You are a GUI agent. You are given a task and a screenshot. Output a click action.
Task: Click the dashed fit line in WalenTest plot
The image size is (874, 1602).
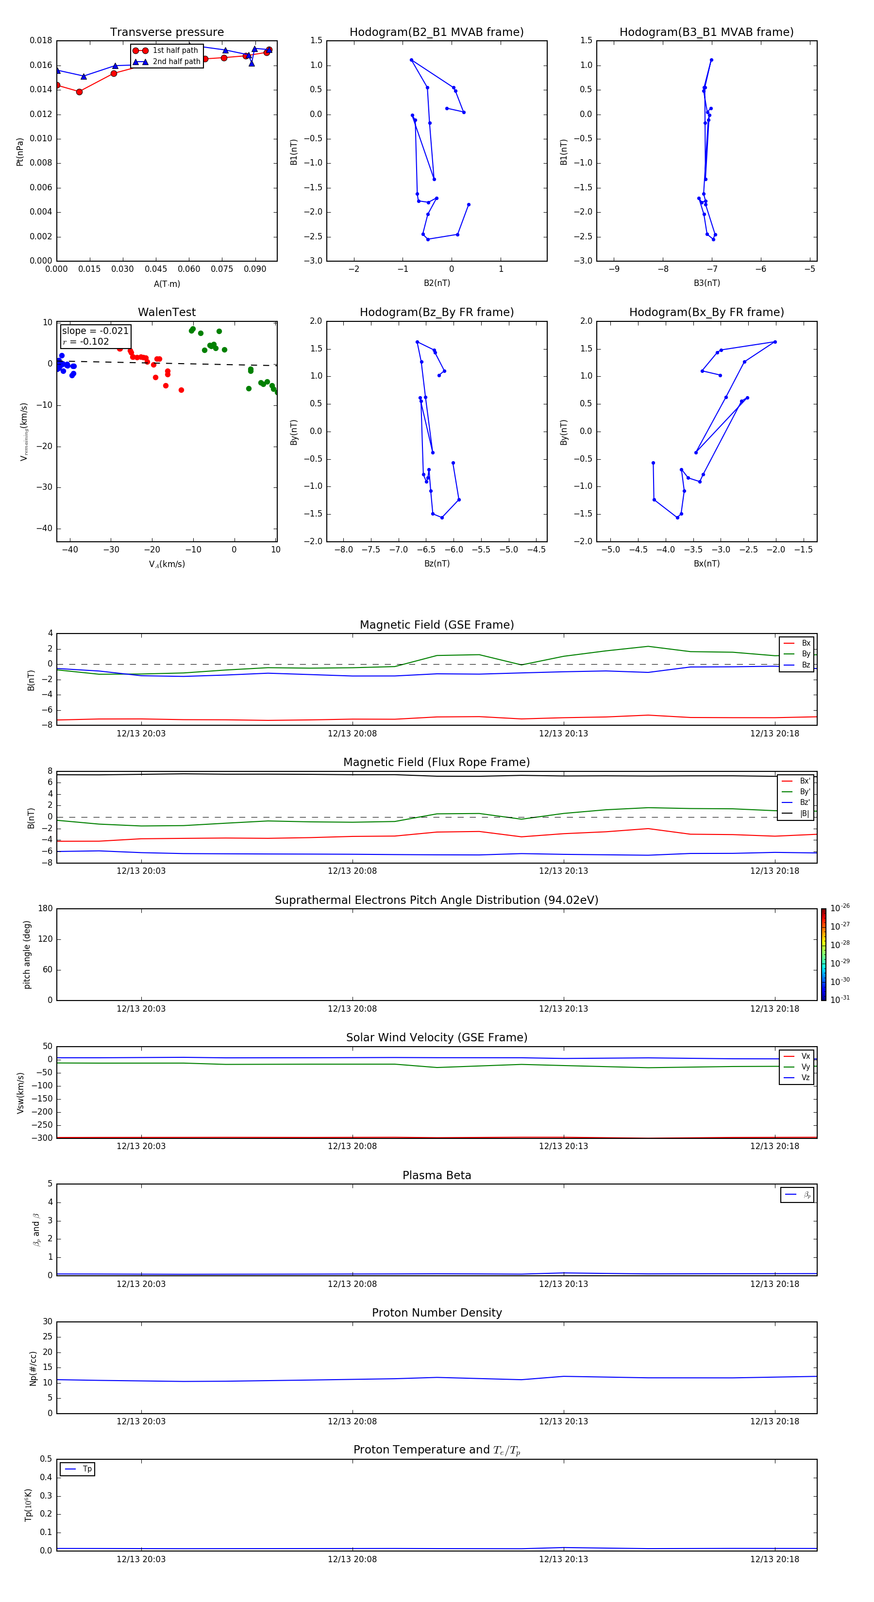(167, 363)
